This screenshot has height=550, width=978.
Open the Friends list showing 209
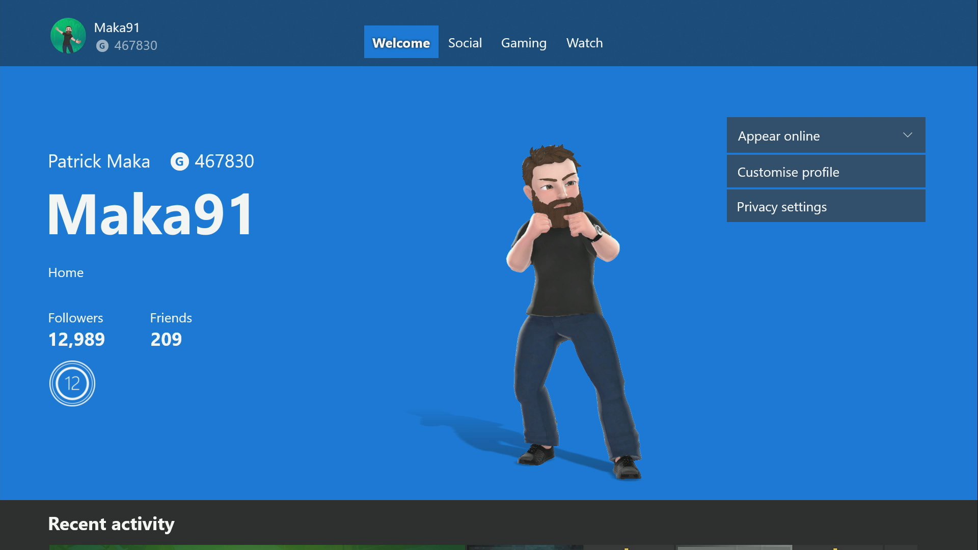[166, 339]
